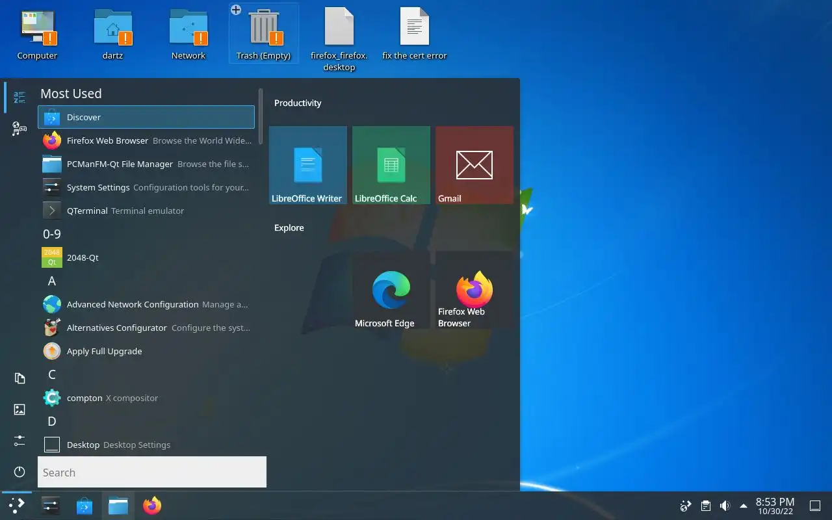The width and height of the screenshot is (832, 520).
Task: Open Discover store from the taskbar
Action: pos(84,506)
